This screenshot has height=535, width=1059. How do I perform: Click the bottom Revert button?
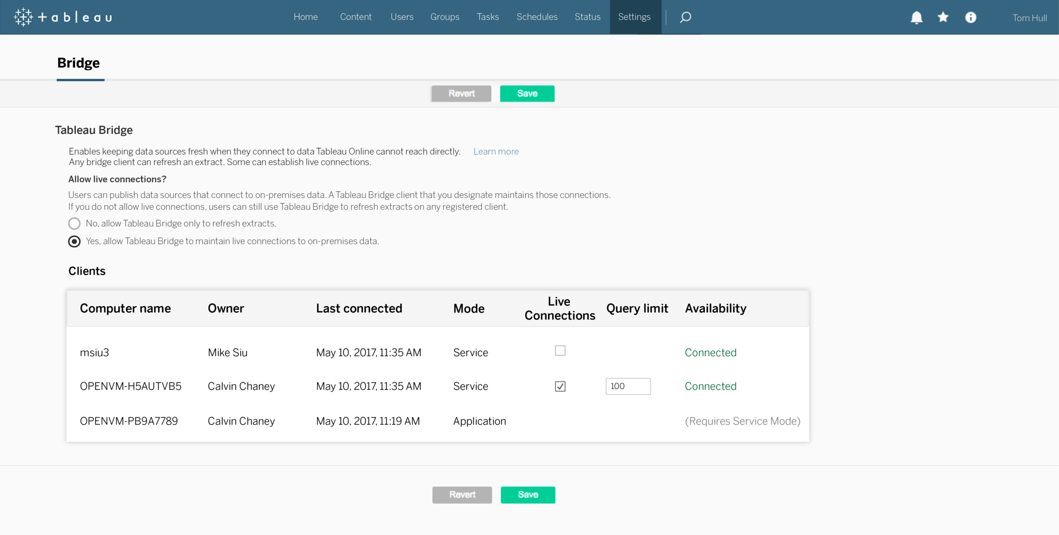tap(462, 495)
